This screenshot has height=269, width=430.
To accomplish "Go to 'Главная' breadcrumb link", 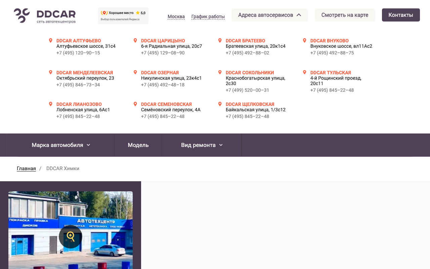I will click(26, 168).
